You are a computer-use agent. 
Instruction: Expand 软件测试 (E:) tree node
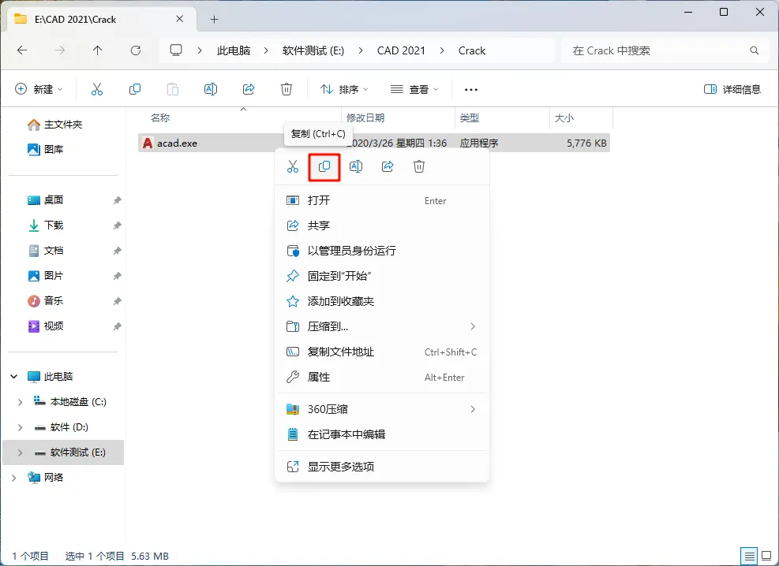20,452
